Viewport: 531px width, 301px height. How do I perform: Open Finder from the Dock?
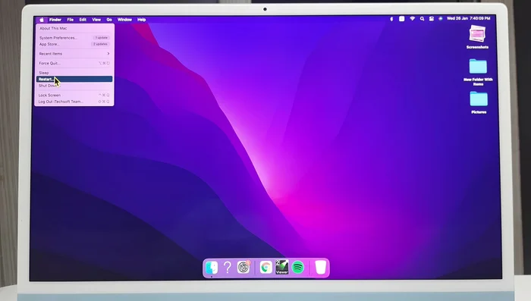pos(212,268)
